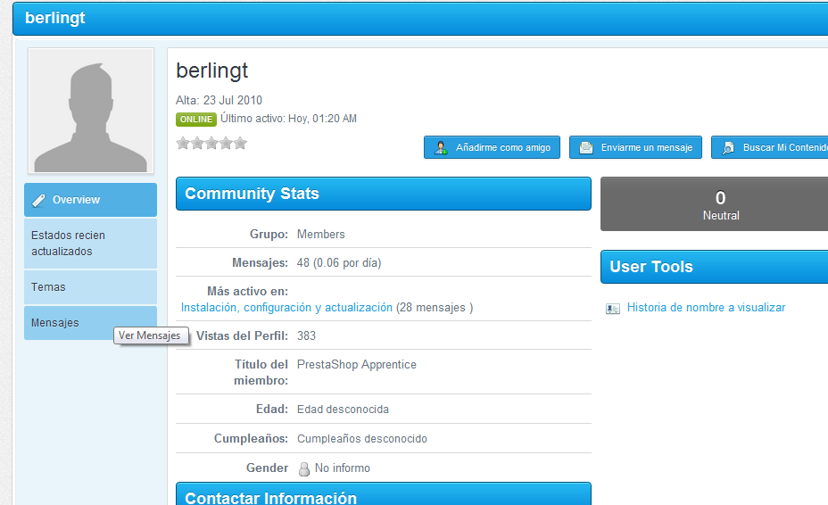Click the grey person icon next to No informo
The image size is (828, 505).
click(303, 468)
